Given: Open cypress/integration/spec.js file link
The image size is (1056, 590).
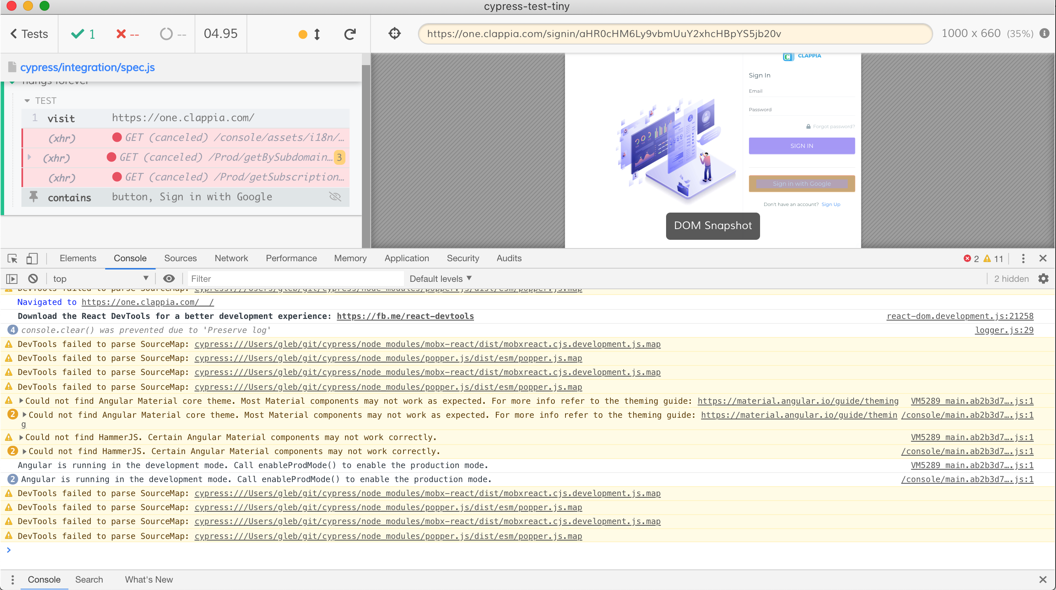Looking at the screenshot, I should 87,67.
